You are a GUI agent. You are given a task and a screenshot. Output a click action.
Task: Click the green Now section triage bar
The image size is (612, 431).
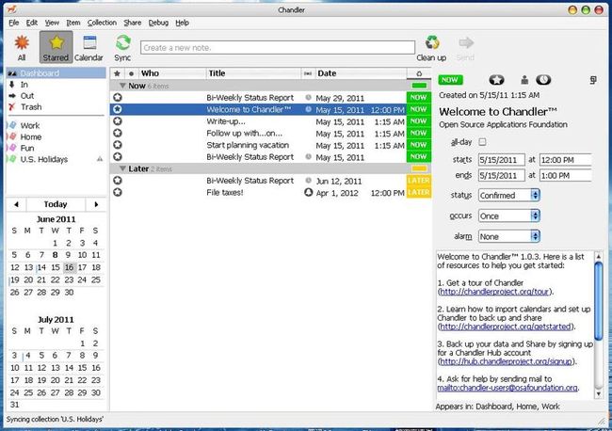419,86
